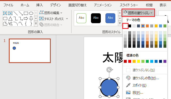Choose the rectangle shape
171x99 pixels.
(26, 13)
